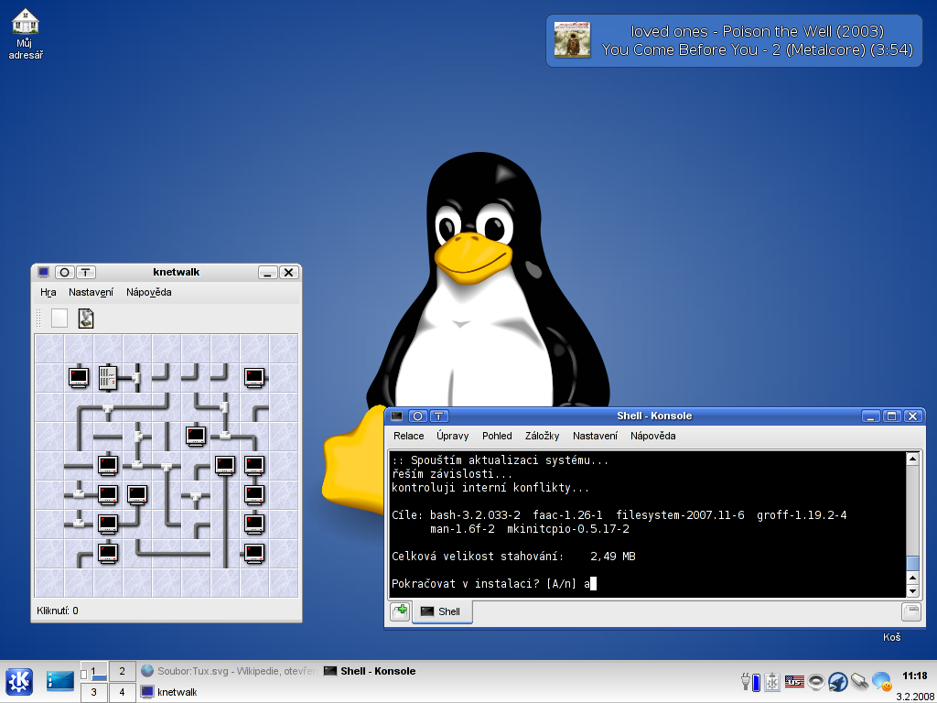The width and height of the screenshot is (937, 703).
Task: Open knetwalk window menu icon in titlebar
Action: click(x=43, y=272)
